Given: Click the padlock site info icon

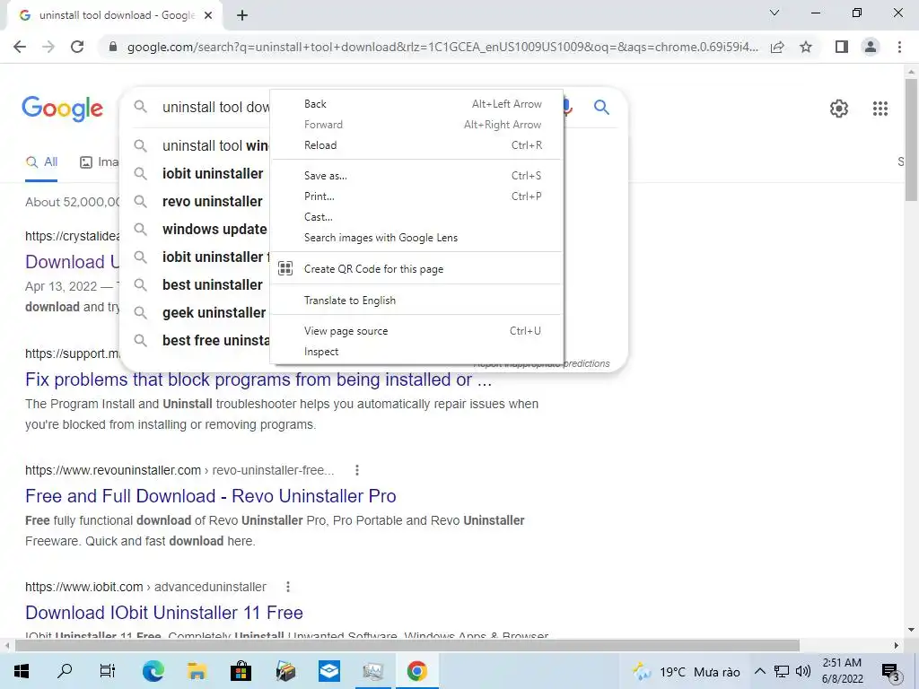Looking at the screenshot, I should tap(113, 47).
